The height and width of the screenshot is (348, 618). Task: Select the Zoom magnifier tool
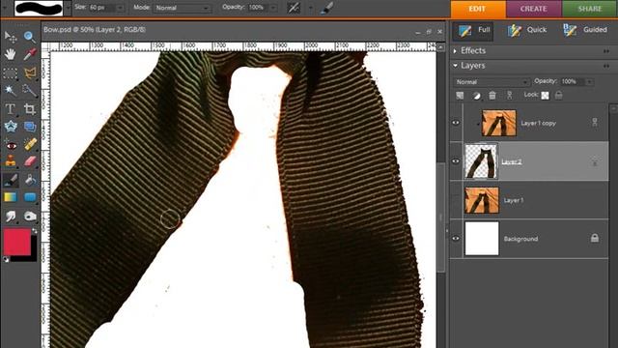pyautogui.click(x=30, y=37)
